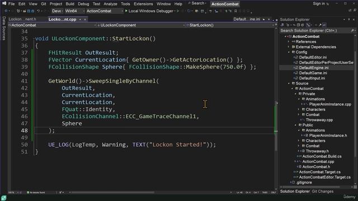358x201 pixels.
Task: Switch to the Lockon...nent.h tab
Action: (22, 20)
